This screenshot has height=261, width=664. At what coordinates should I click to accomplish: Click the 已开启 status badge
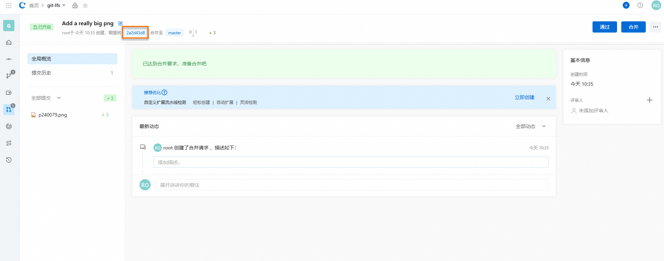42,27
